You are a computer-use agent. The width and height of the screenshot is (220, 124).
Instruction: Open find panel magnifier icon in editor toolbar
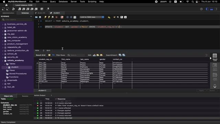pos(118,17)
